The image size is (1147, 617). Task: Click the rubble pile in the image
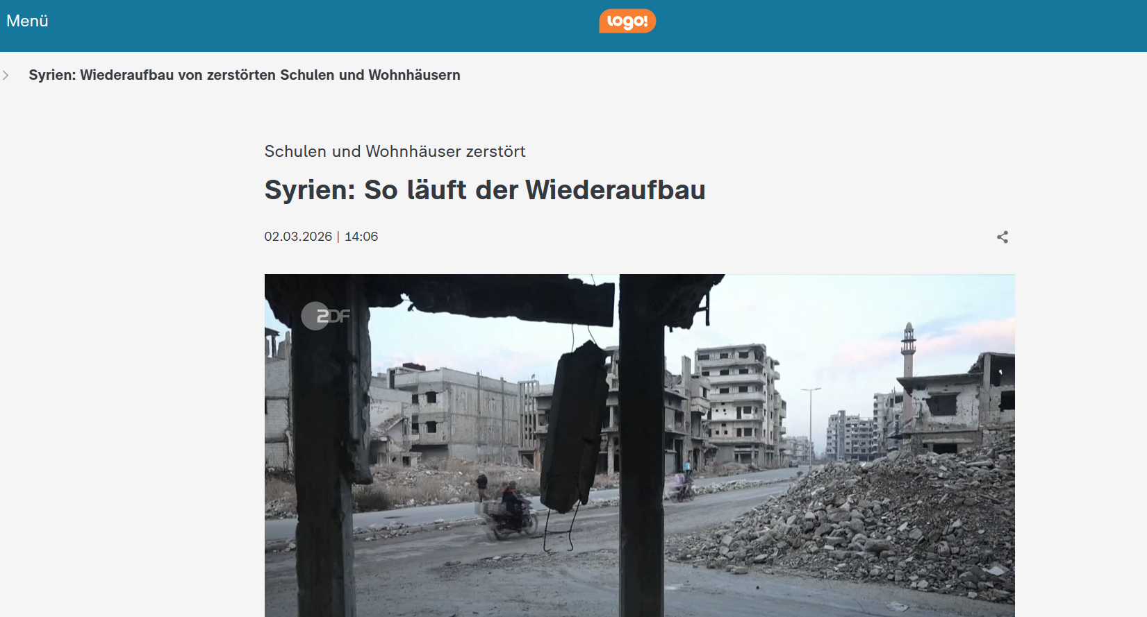tap(868, 527)
